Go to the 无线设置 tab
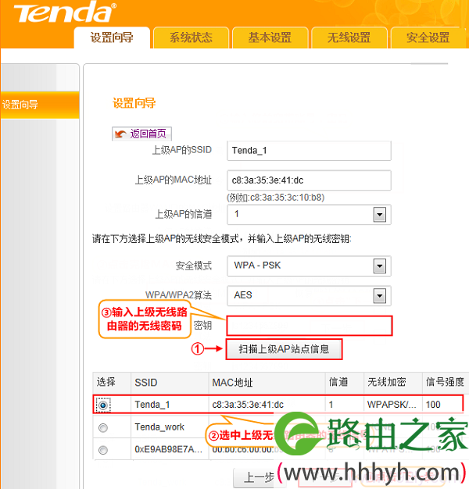The height and width of the screenshot is (489, 469). coord(349,37)
